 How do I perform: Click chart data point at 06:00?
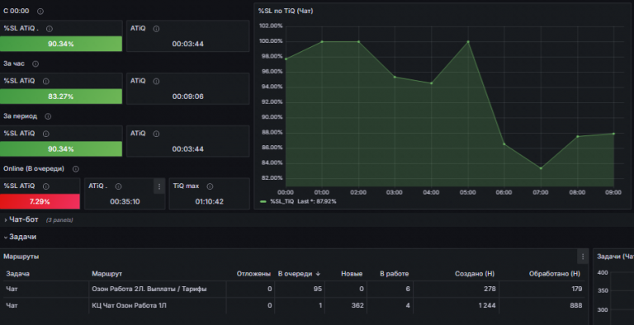(504, 144)
